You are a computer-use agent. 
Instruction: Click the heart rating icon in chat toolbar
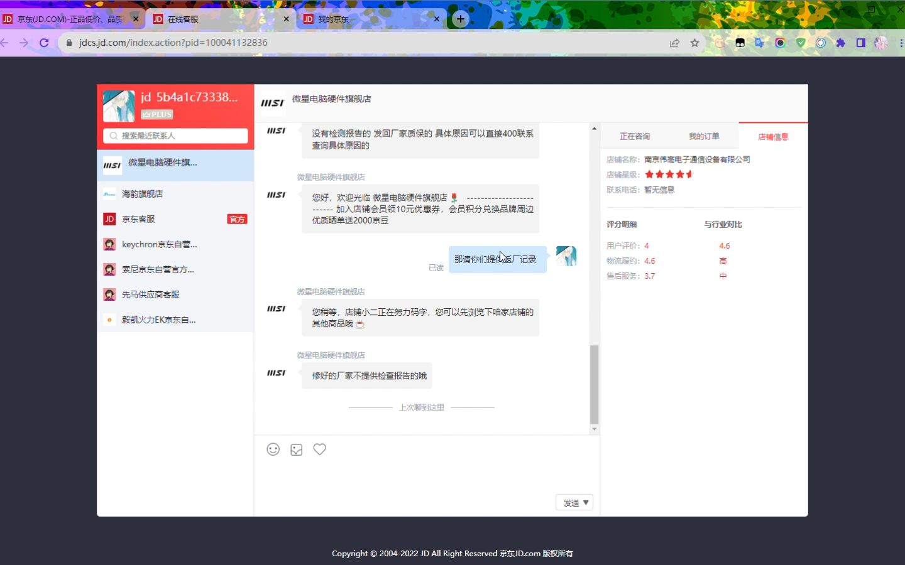coord(320,449)
